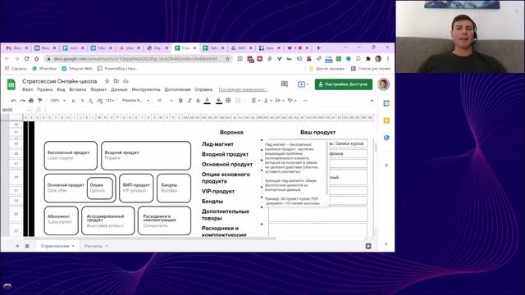Image resolution: width=525 pixels, height=295 pixels.
Task: Open the Chrome three-dot menu
Action: (388, 58)
